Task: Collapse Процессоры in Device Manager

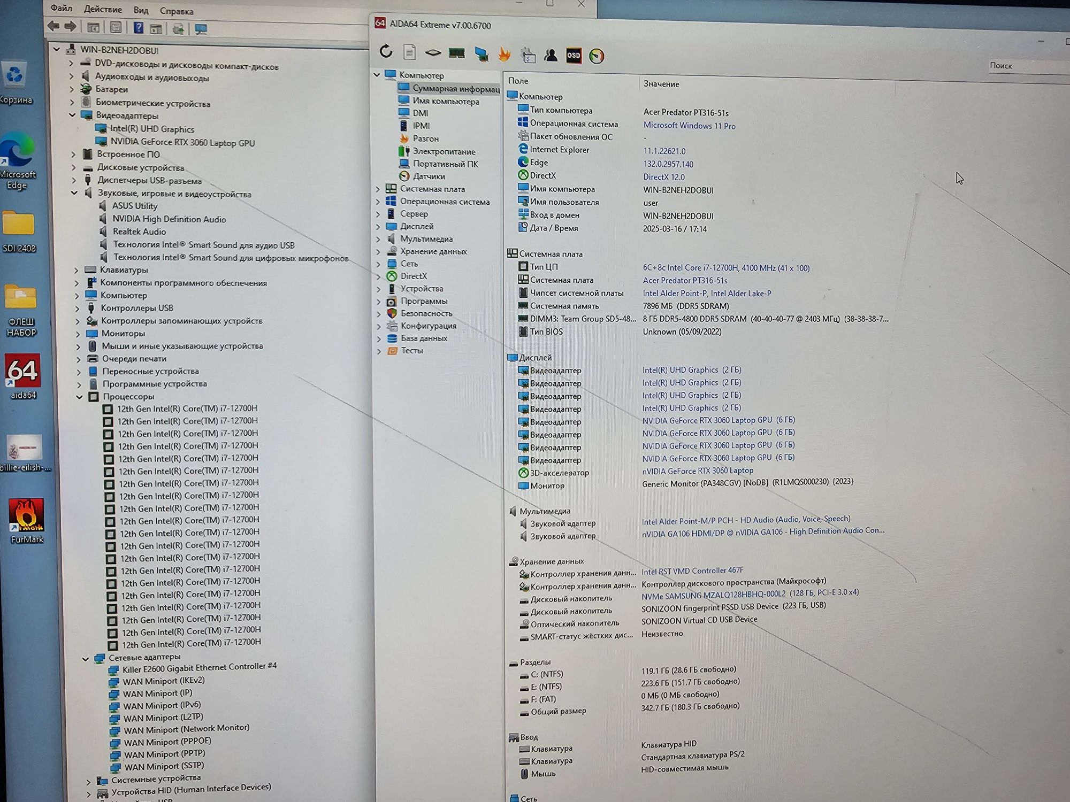Action: 80,397
